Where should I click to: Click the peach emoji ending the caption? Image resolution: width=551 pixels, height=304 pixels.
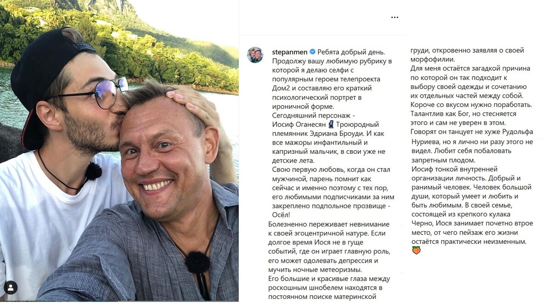point(416,250)
